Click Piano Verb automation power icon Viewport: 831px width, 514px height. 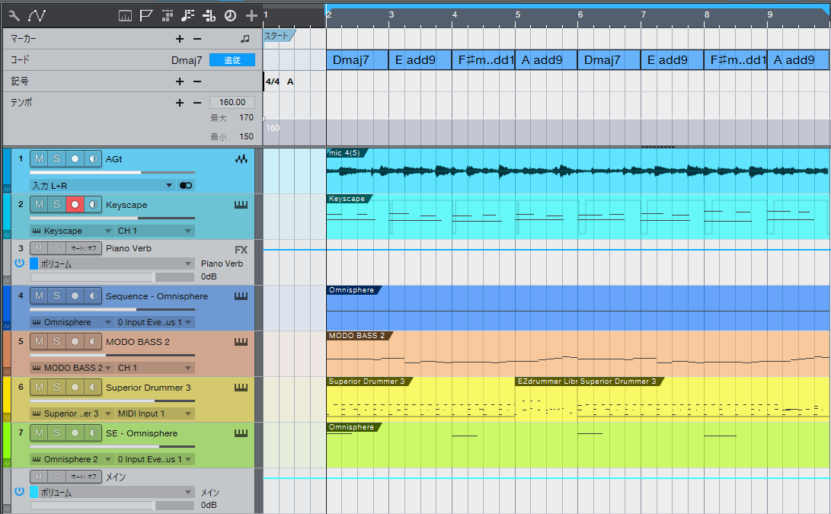pos(20,263)
